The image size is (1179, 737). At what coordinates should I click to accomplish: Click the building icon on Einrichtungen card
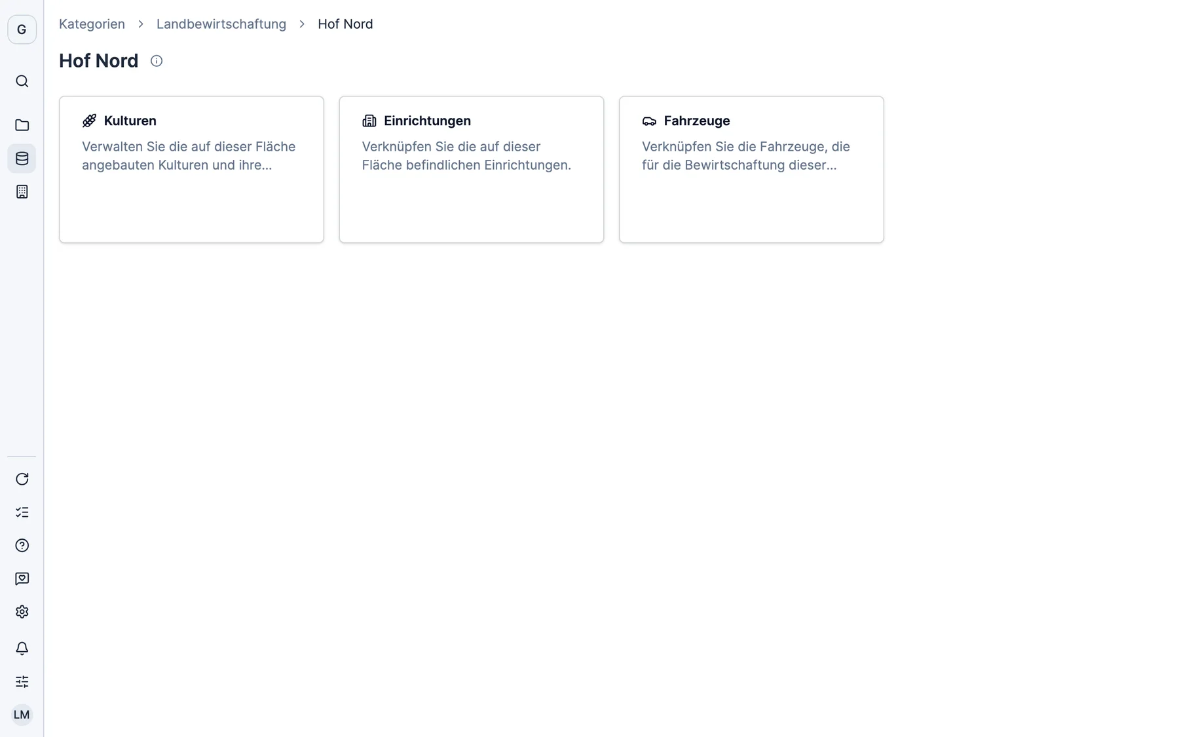[369, 121]
